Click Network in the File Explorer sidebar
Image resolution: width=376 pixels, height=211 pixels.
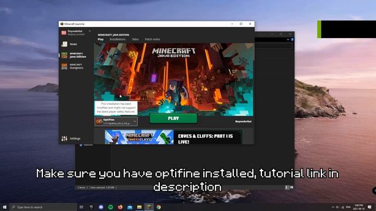click(x=86, y=145)
